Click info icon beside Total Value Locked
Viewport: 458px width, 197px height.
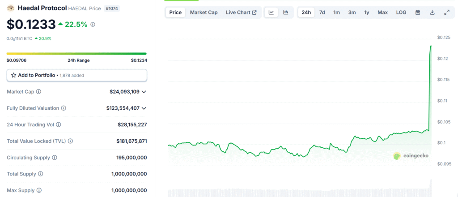coord(70,141)
